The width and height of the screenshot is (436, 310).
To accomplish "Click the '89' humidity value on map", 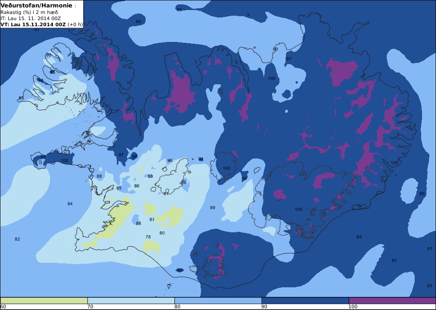I will [213, 207].
